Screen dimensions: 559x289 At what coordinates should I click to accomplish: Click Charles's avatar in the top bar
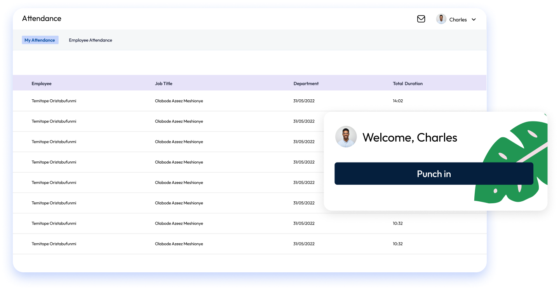441,19
